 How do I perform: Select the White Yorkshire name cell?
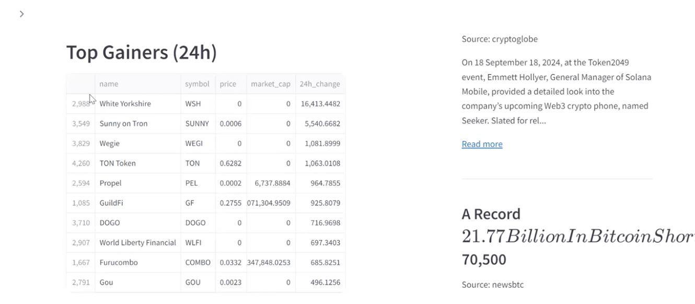coord(125,104)
